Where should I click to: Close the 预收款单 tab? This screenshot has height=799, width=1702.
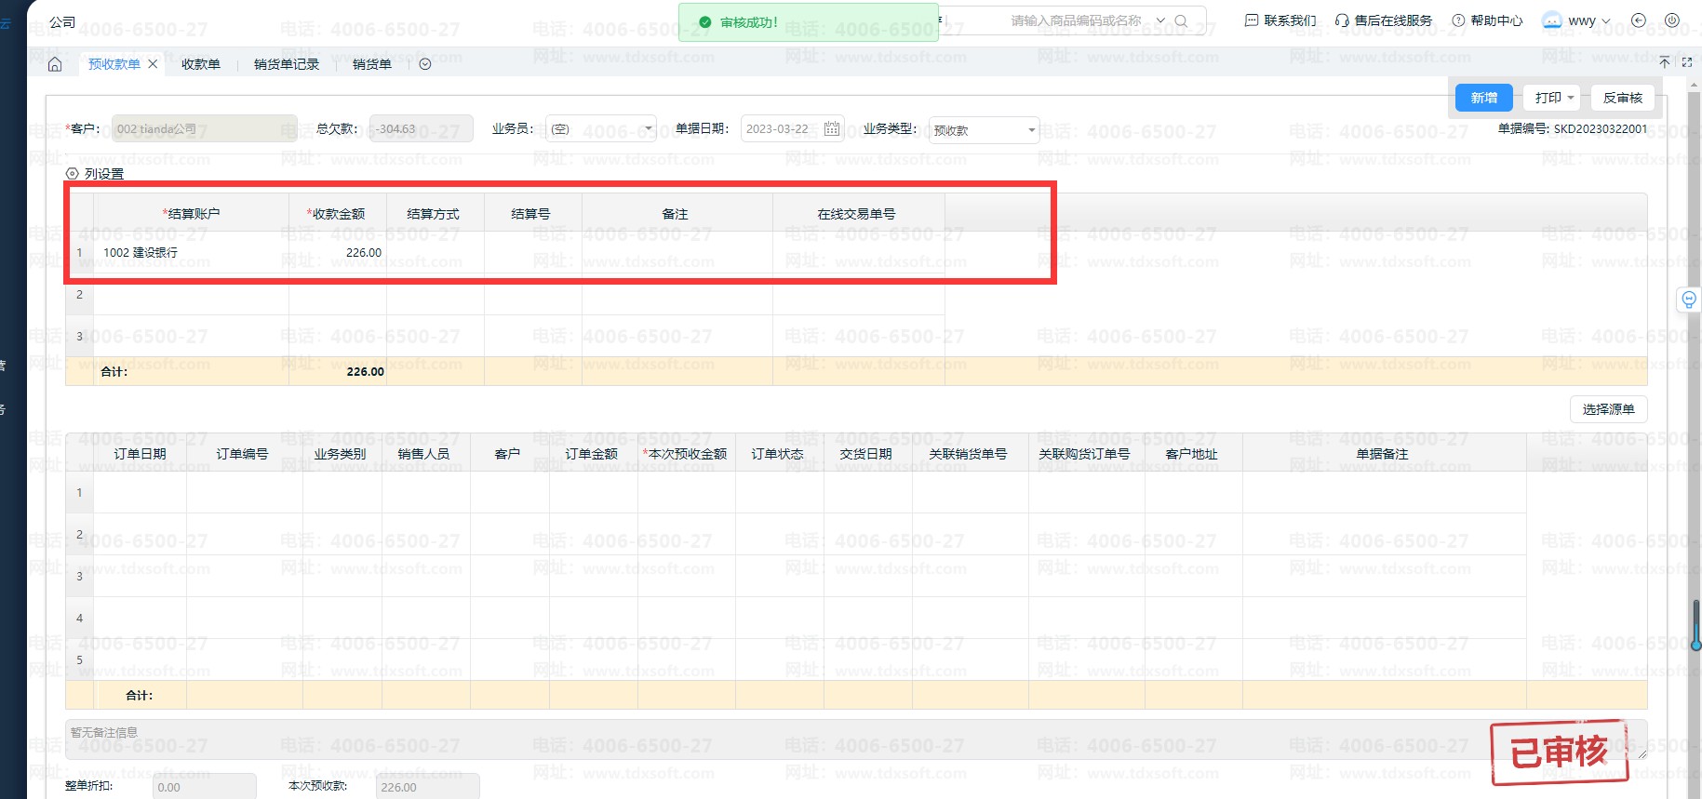[153, 64]
